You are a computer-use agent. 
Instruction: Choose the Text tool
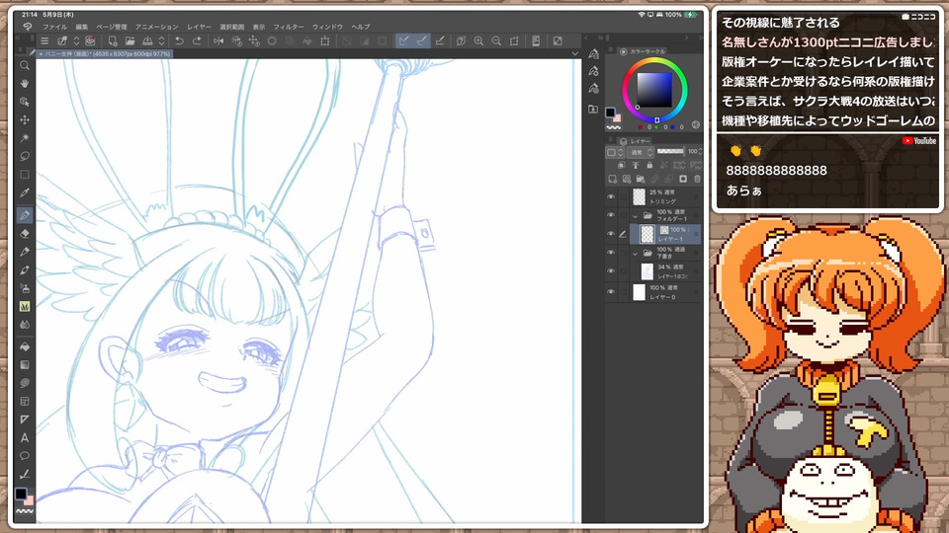(x=25, y=437)
